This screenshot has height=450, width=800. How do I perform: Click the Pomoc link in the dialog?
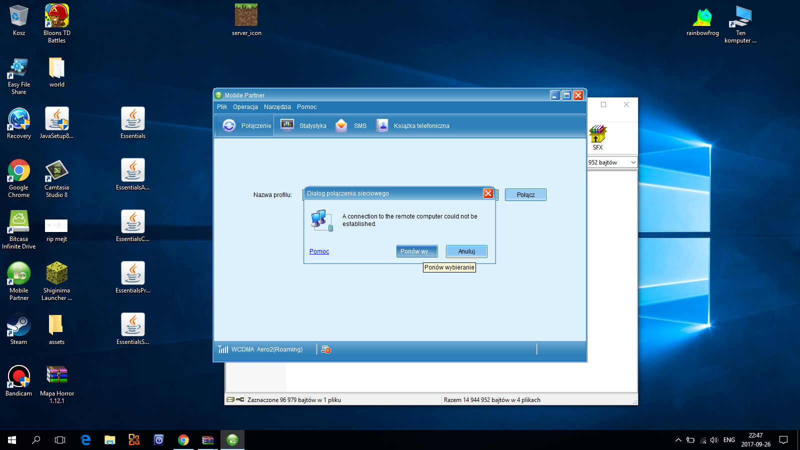[319, 251]
